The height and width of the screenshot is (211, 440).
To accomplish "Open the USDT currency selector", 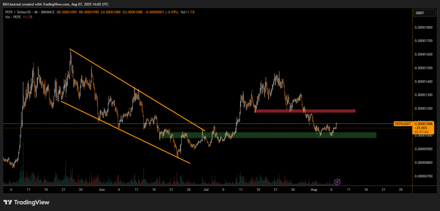I will (419, 13).
